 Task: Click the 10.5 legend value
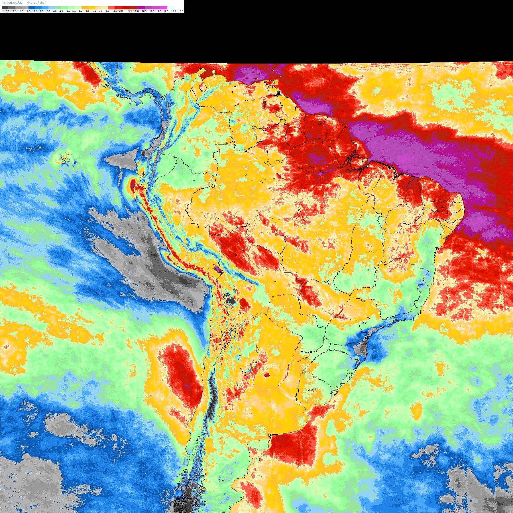pos(144,11)
